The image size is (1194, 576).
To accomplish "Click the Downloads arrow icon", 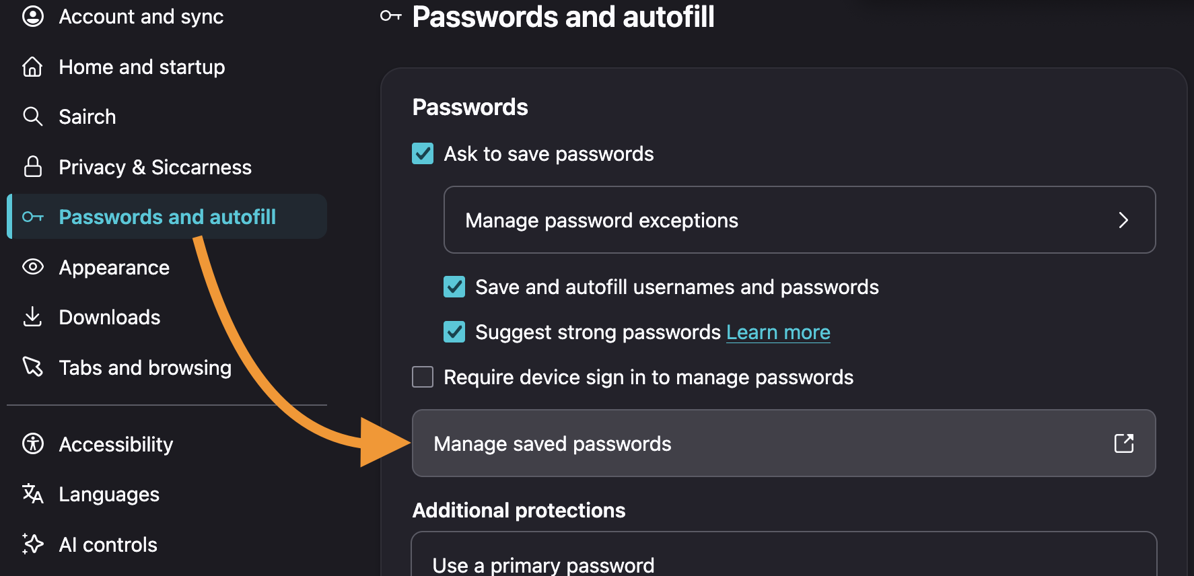I will tap(33, 316).
